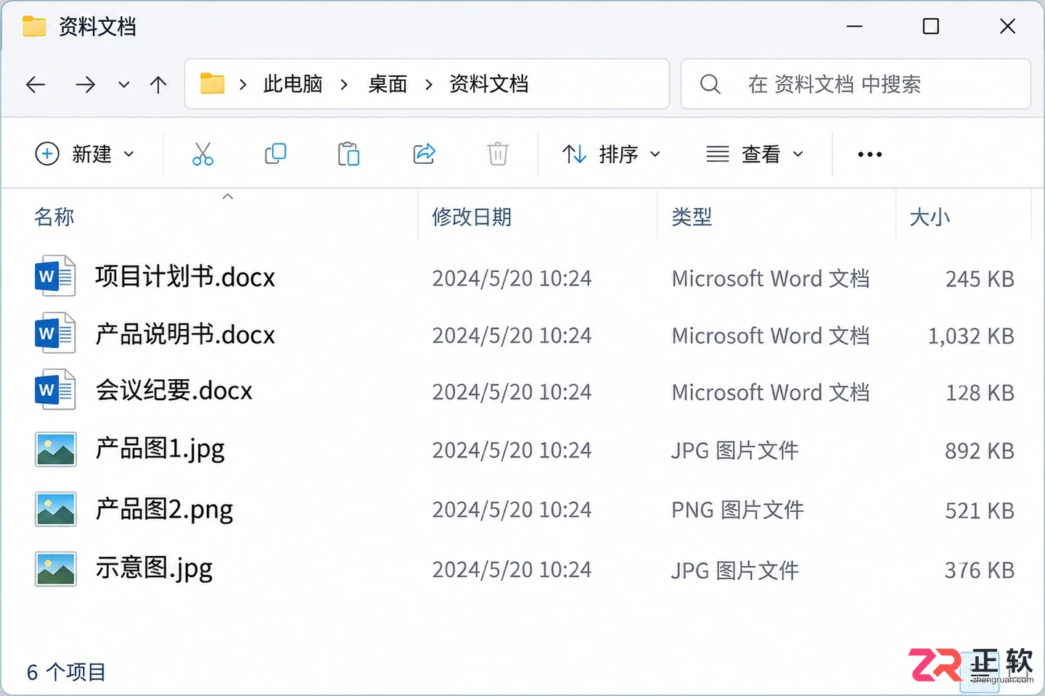Image resolution: width=1045 pixels, height=696 pixels.
Task: Go forward with the right arrow
Action: (x=86, y=85)
